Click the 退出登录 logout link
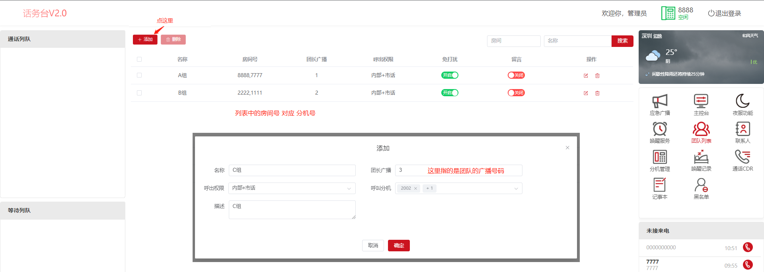 pyautogui.click(x=725, y=14)
